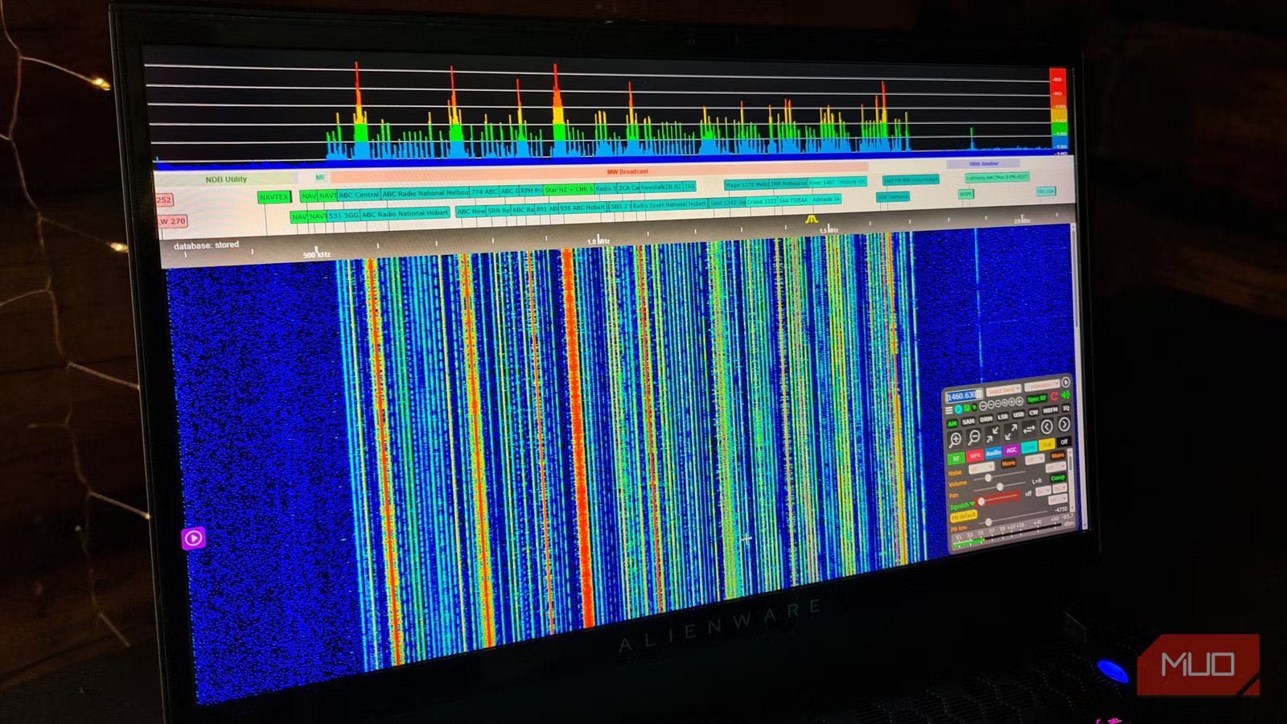Screen dimensions: 1287x724
Task: Adjust the Pan slider
Action: tap(1000, 487)
